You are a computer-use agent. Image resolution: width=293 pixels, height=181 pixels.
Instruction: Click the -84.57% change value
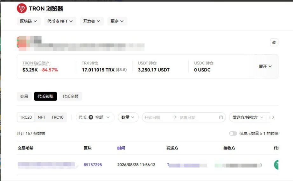click(x=49, y=70)
